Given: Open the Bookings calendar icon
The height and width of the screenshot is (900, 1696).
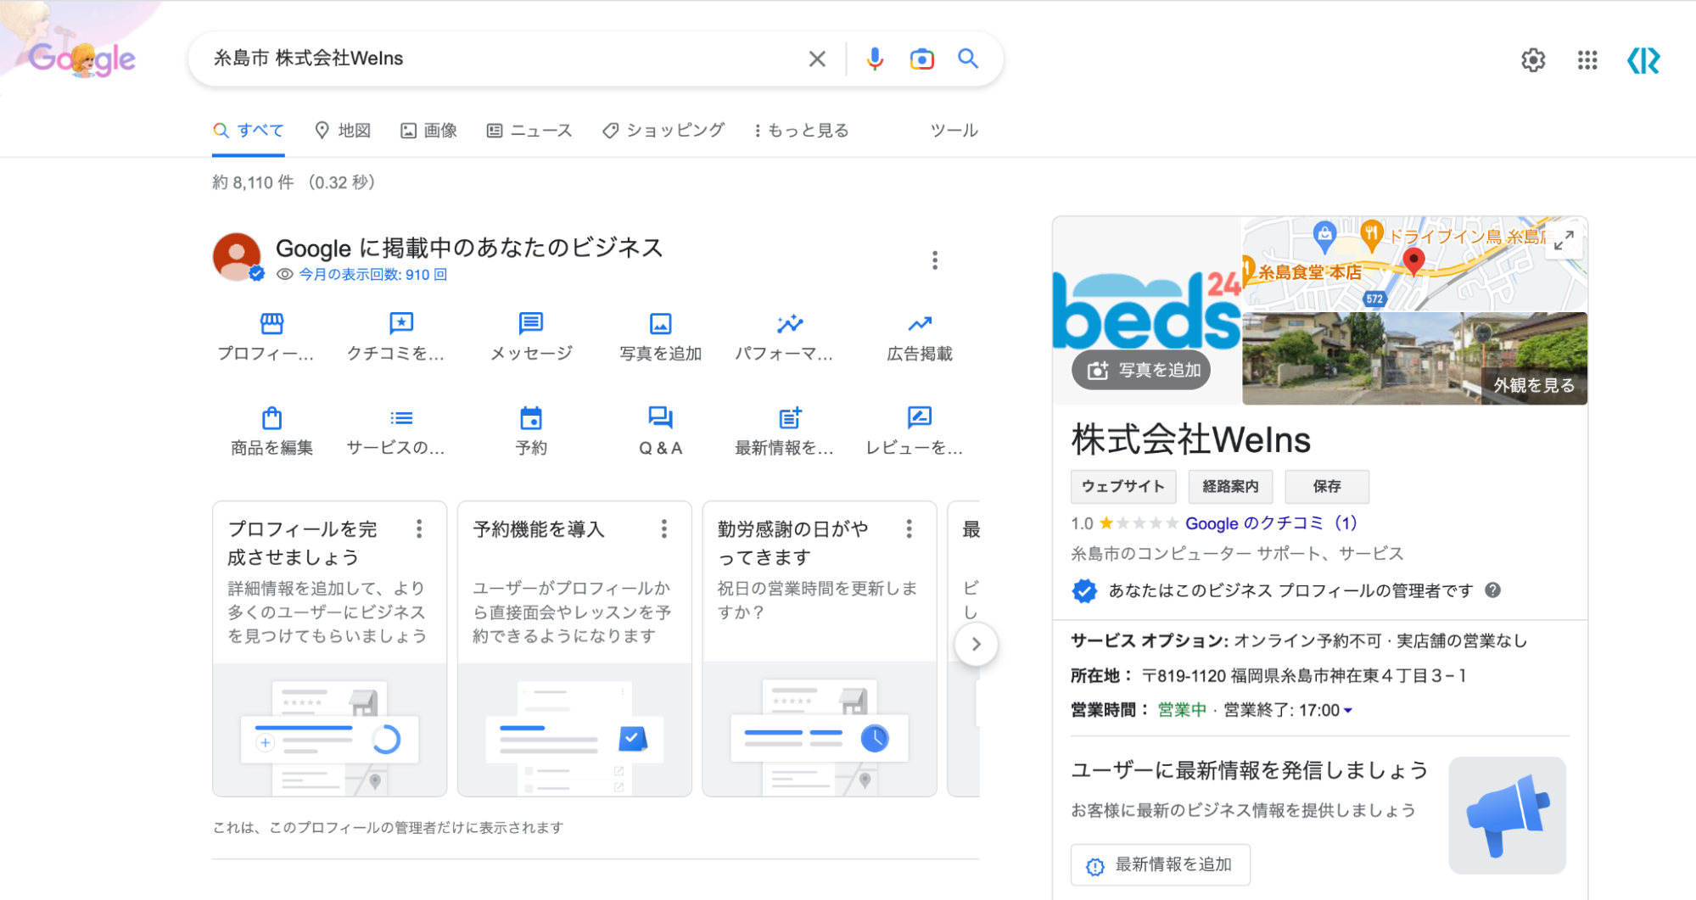Looking at the screenshot, I should click(531, 418).
